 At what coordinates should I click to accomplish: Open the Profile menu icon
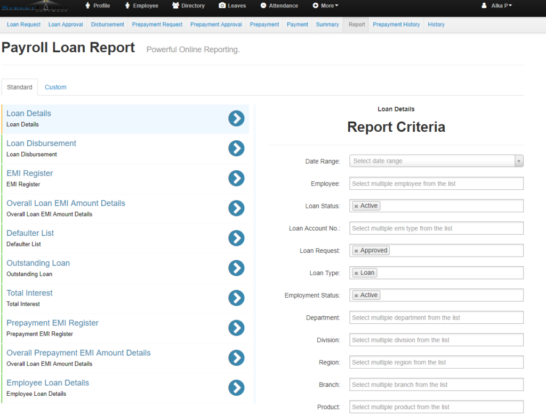(90, 6)
